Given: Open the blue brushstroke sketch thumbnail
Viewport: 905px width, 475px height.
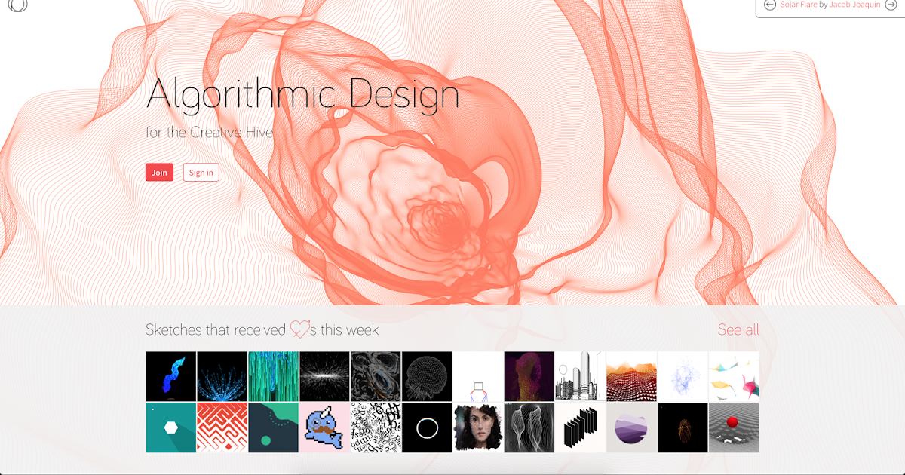Looking at the screenshot, I should tap(170, 376).
